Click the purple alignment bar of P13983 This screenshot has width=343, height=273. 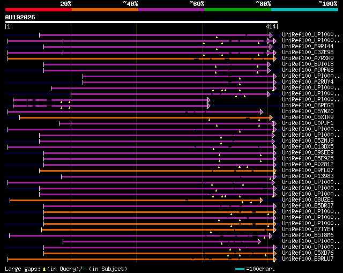click(168, 176)
